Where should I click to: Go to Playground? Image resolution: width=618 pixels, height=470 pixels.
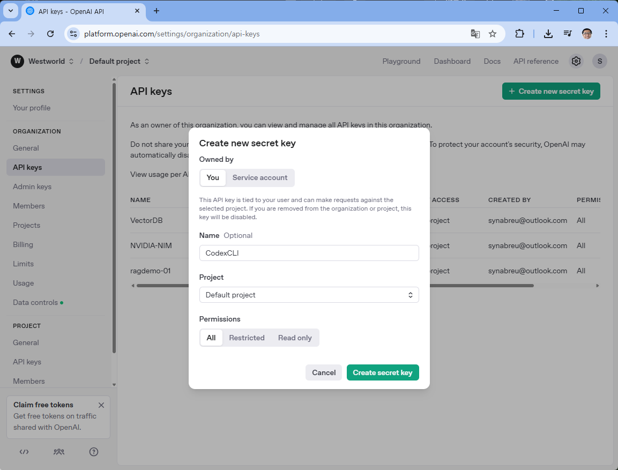click(401, 61)
